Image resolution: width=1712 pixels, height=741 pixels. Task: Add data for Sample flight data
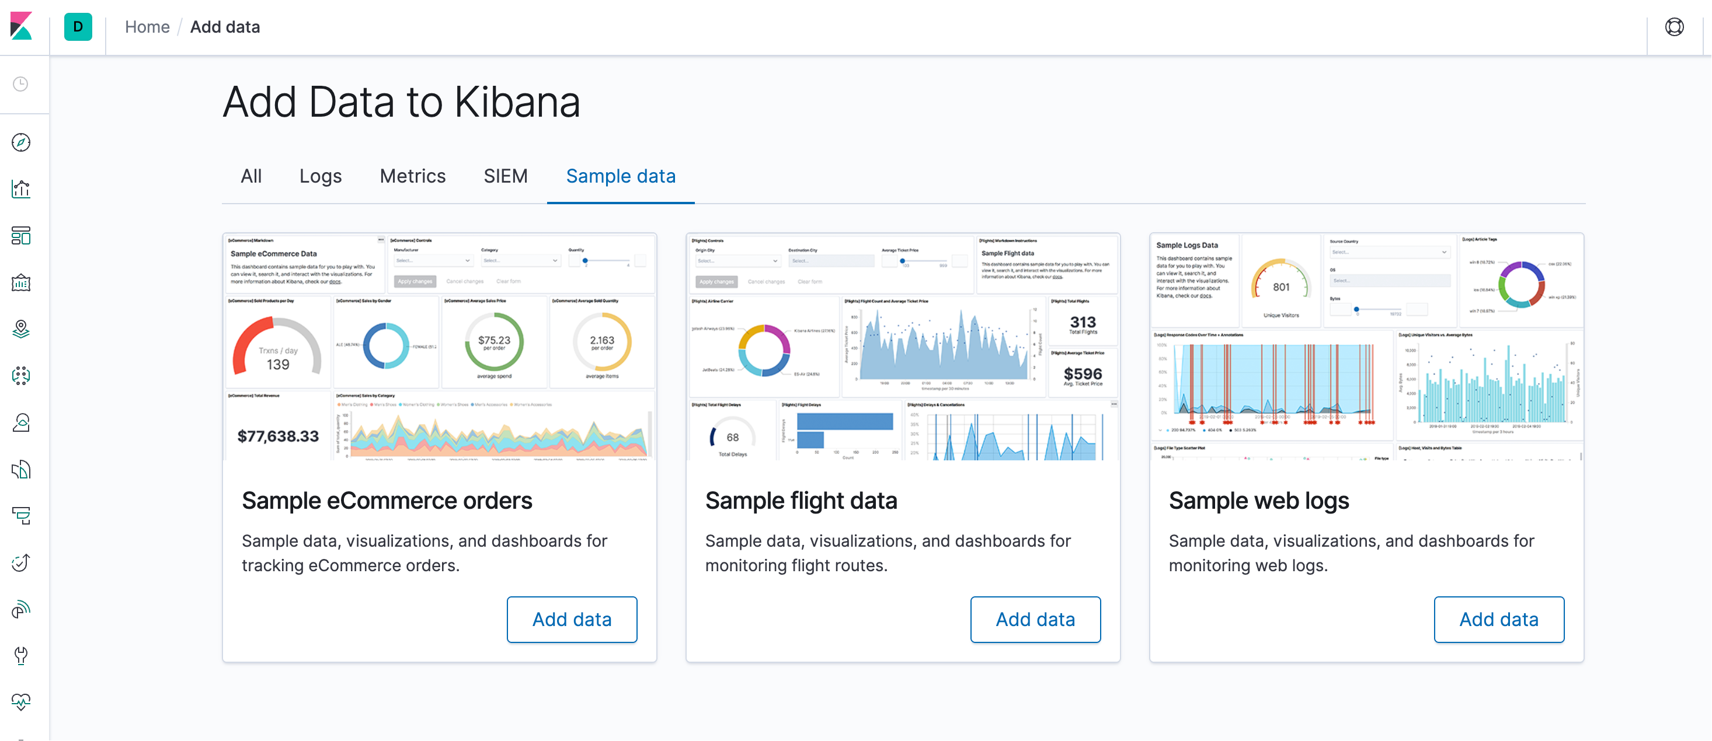point(1035,620)
